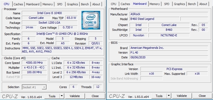
Task: Click the Core Speed value 4300.00 MHz
Action: (x=34, y=63)
